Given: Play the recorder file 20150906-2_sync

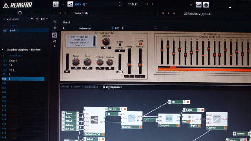Looking at the screenshot, I should (x=168, y=13).
